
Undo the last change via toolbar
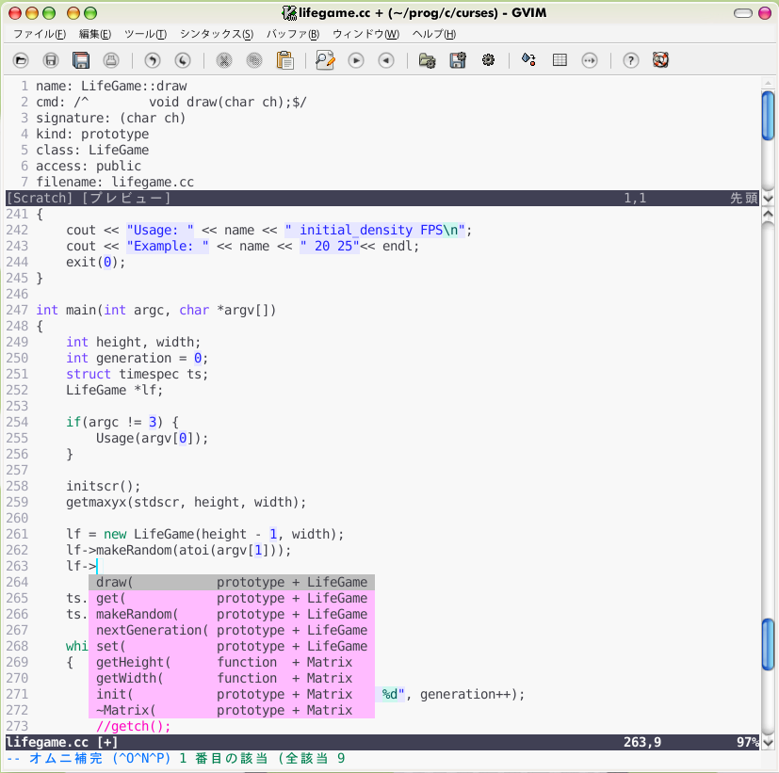(153, 60)
